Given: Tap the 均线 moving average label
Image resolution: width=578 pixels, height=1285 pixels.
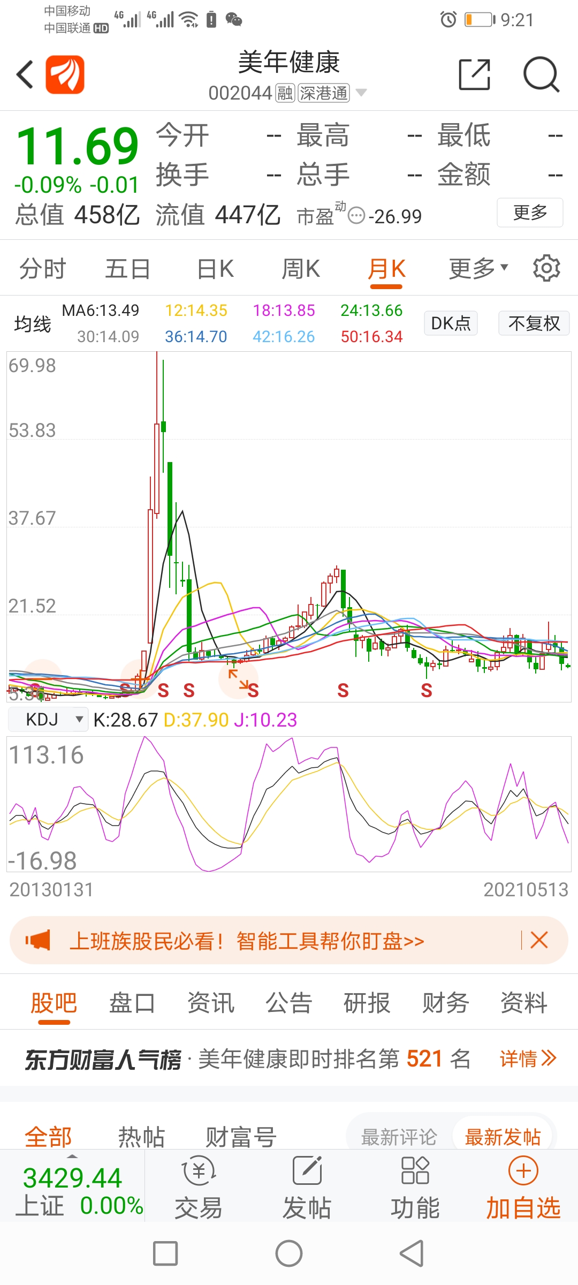Looking at the screenshot, I should pos(33,323).
